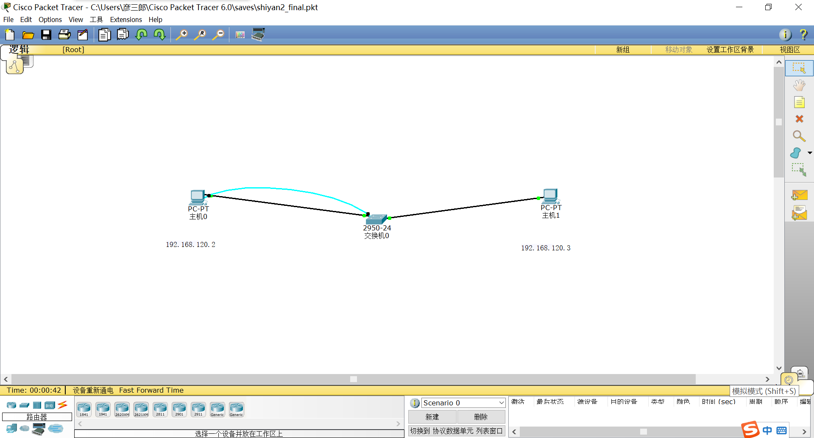Choose the Inspect magnifier tool

[x=799, y=136]
